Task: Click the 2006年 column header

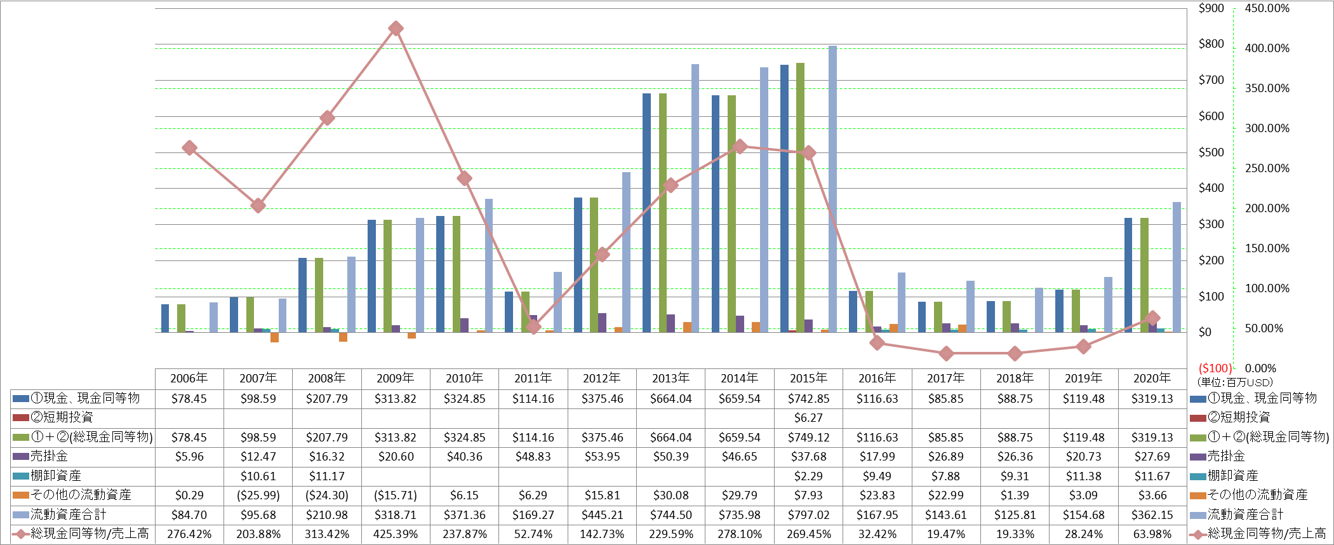Action: pos(189,379)
